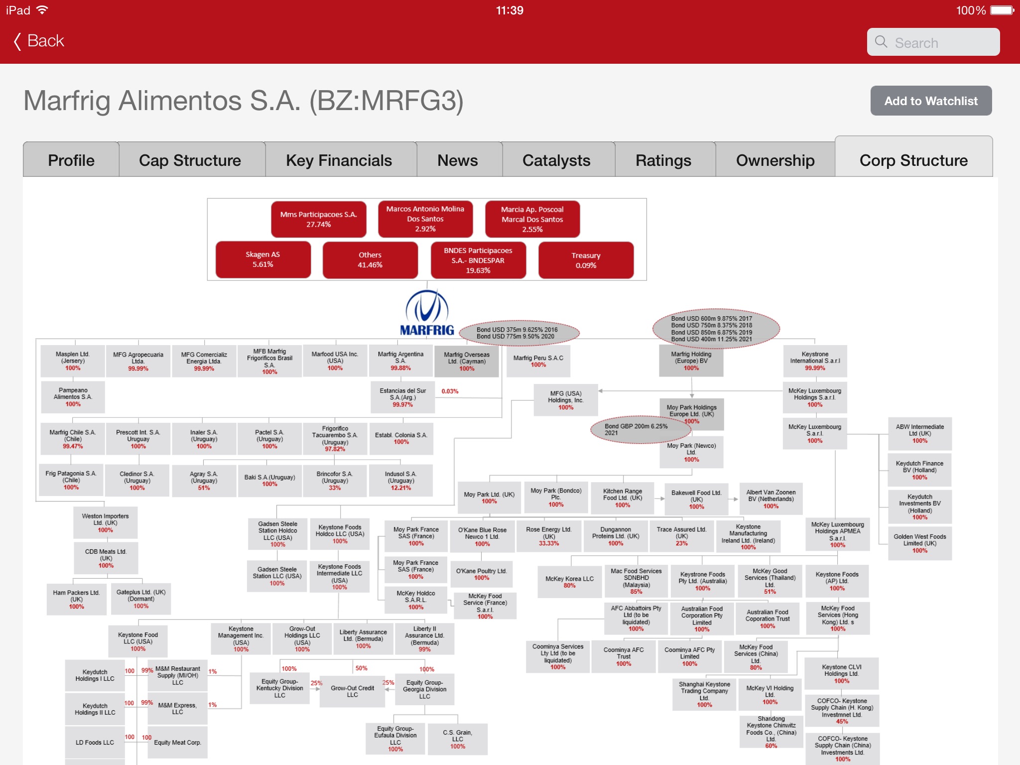Tap Marfood USA Inc. node
This screenshot has width=1020, height=765.
[335, 361]
